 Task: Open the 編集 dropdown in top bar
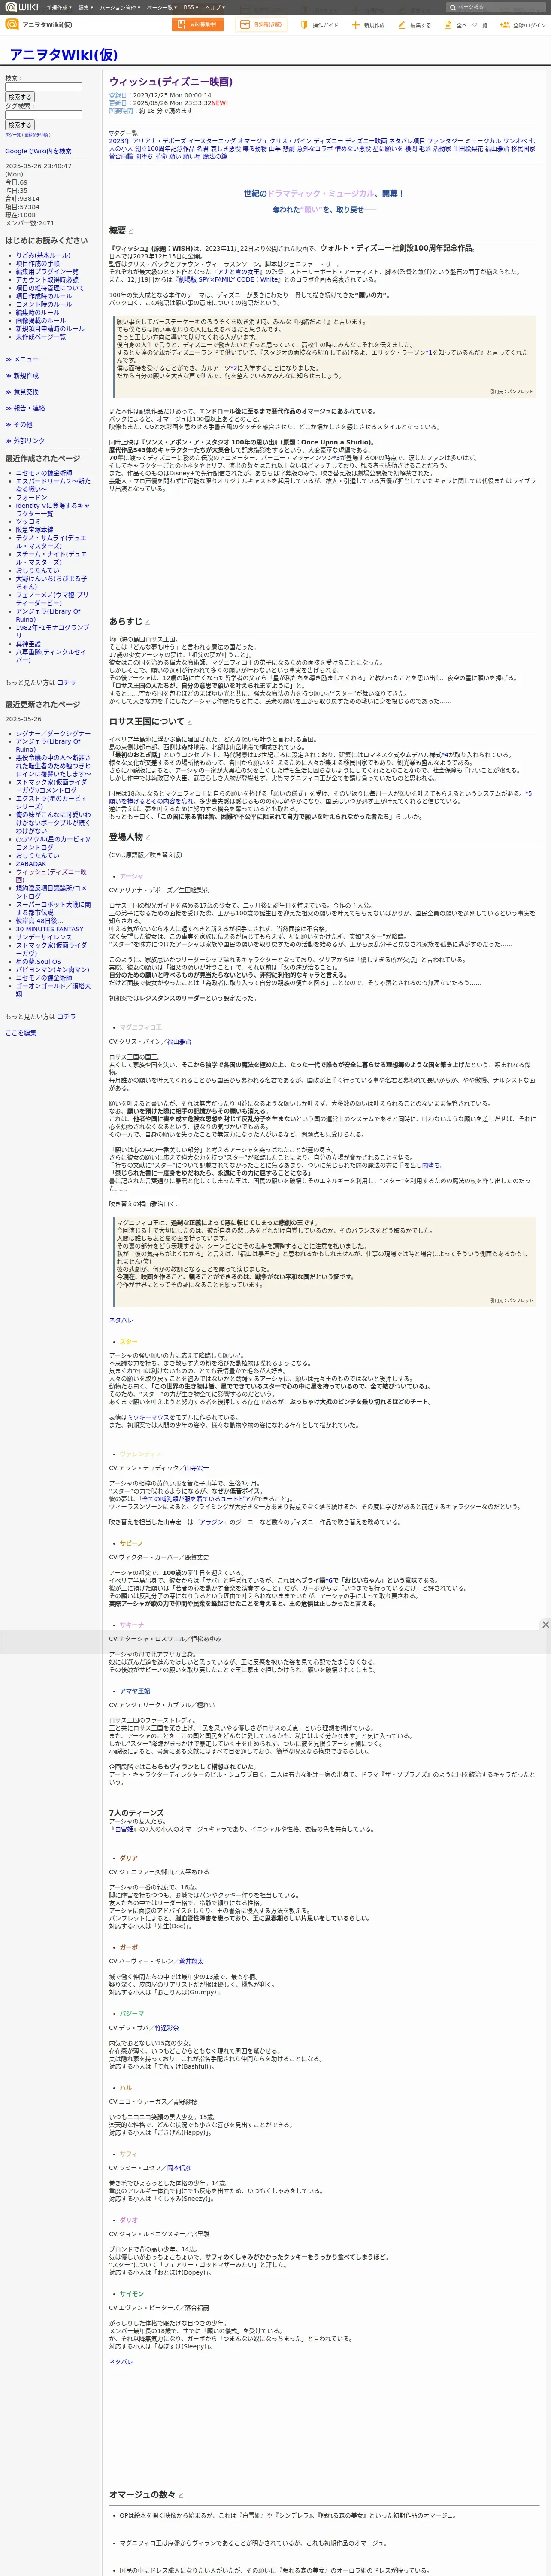(85, 7)
